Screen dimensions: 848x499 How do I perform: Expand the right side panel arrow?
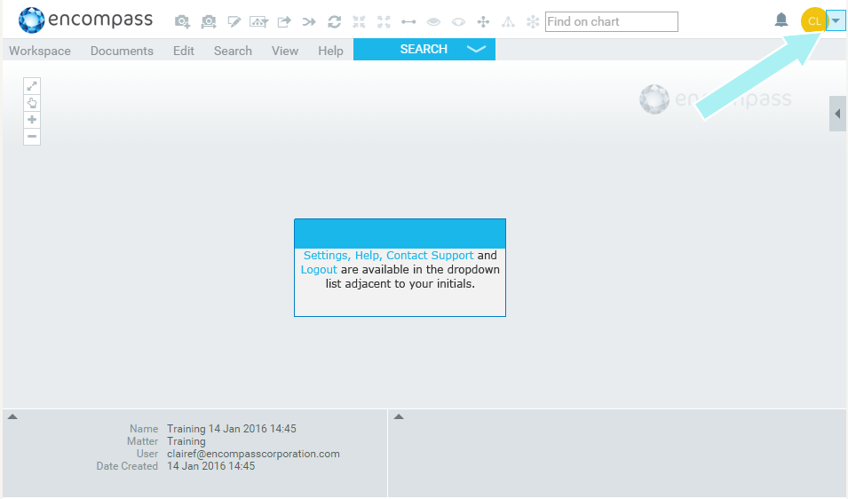(837, 114)
